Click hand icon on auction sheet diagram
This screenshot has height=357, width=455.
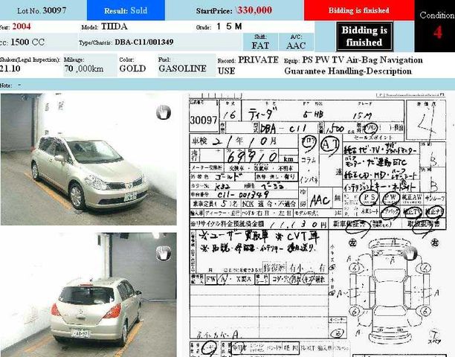pos(410,254)
